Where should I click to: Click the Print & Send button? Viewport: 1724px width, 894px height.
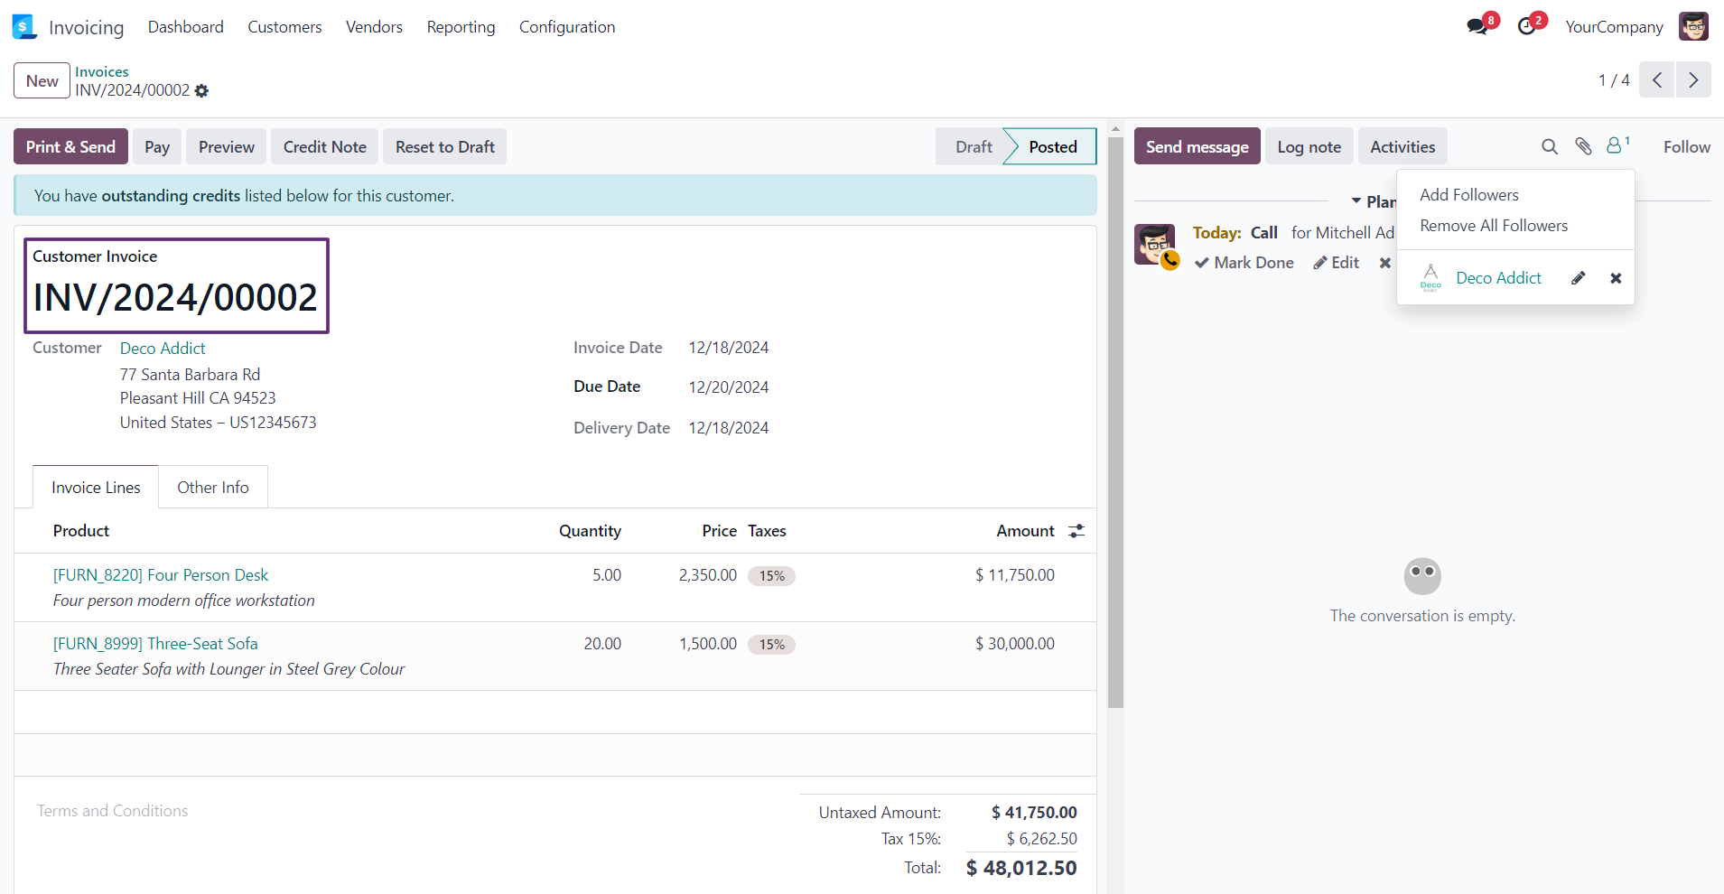70,146
